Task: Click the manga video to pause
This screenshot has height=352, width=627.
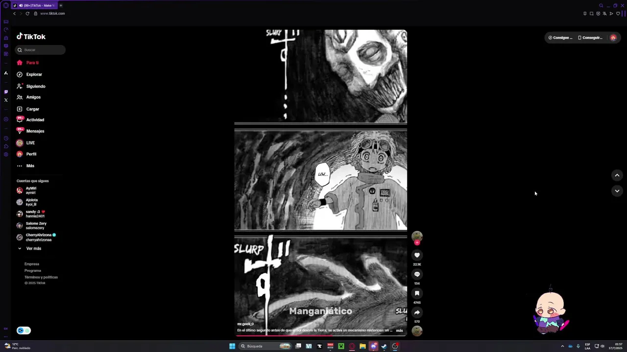Action: 321,182
